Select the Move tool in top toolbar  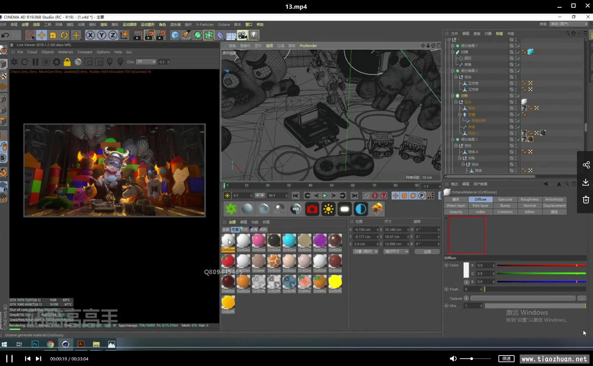click(x=42, y=35)
